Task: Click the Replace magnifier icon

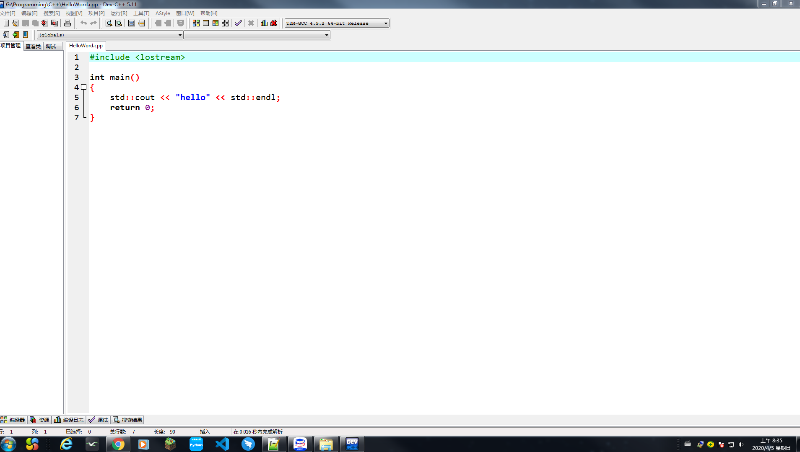Action: click(x=119, y=23)
